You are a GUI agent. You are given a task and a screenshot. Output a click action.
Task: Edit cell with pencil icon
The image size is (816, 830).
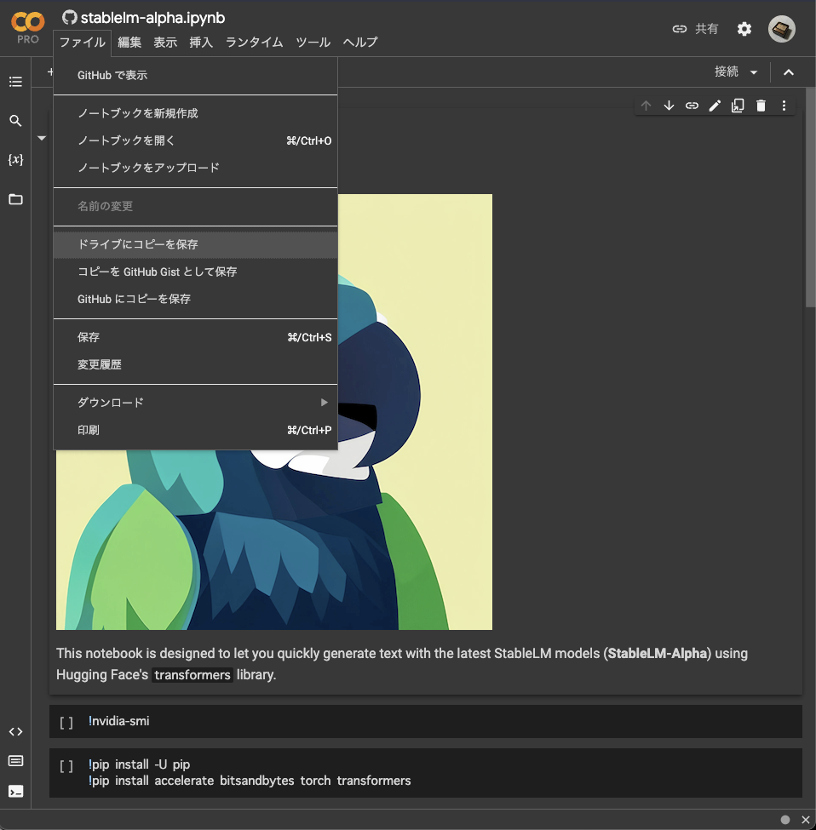[715, 106]
